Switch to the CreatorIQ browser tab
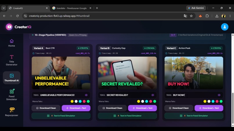The image size is (234, 131). click(28, 8)
